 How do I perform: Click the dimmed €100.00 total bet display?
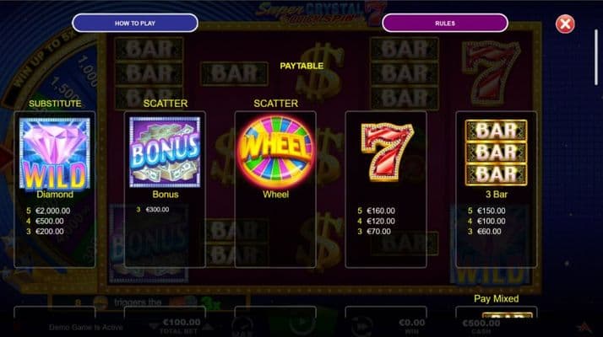[x=182, y=323]
